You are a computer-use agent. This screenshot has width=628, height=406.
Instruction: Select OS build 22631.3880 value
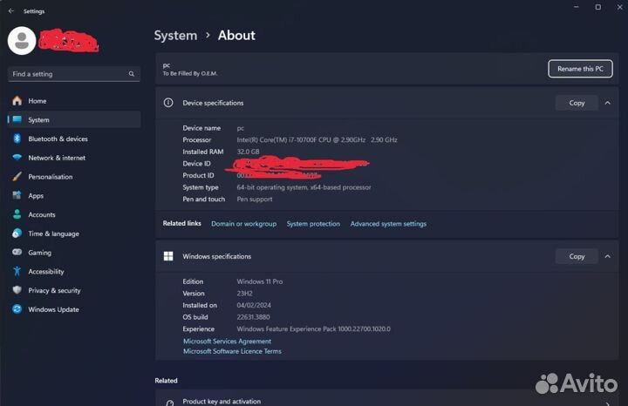(x=253, y=317)
